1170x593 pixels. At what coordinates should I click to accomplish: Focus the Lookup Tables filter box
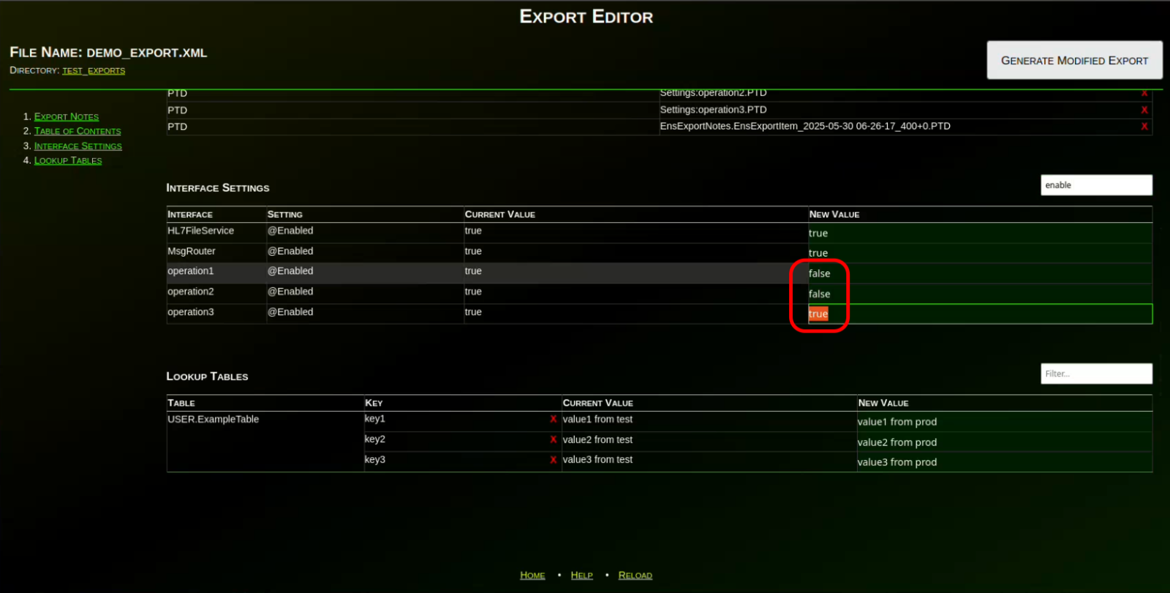1095,374
